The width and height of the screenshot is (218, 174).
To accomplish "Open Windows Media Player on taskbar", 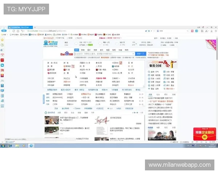I will (24, 146).
